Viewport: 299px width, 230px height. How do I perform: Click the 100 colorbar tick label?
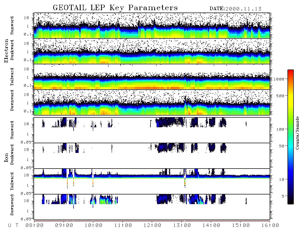tap(280, 129)
